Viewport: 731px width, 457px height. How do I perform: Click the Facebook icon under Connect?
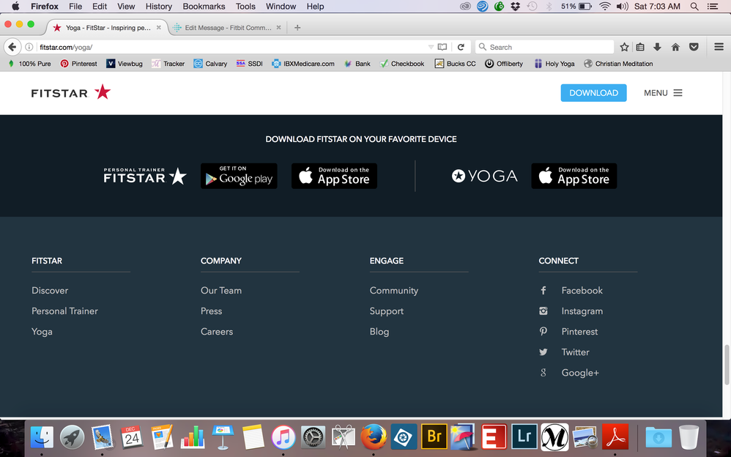pyautogui.click(x=543, y=291)
